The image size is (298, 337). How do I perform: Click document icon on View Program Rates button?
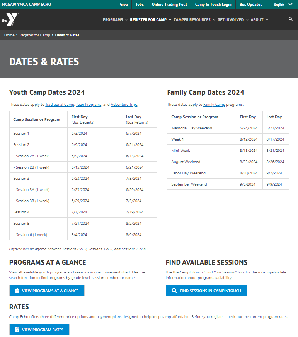[x=17, y=330]
